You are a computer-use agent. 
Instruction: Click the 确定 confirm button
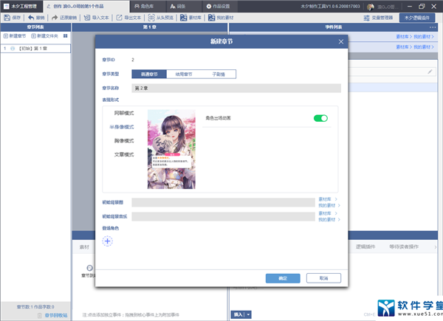pos(283,278)
